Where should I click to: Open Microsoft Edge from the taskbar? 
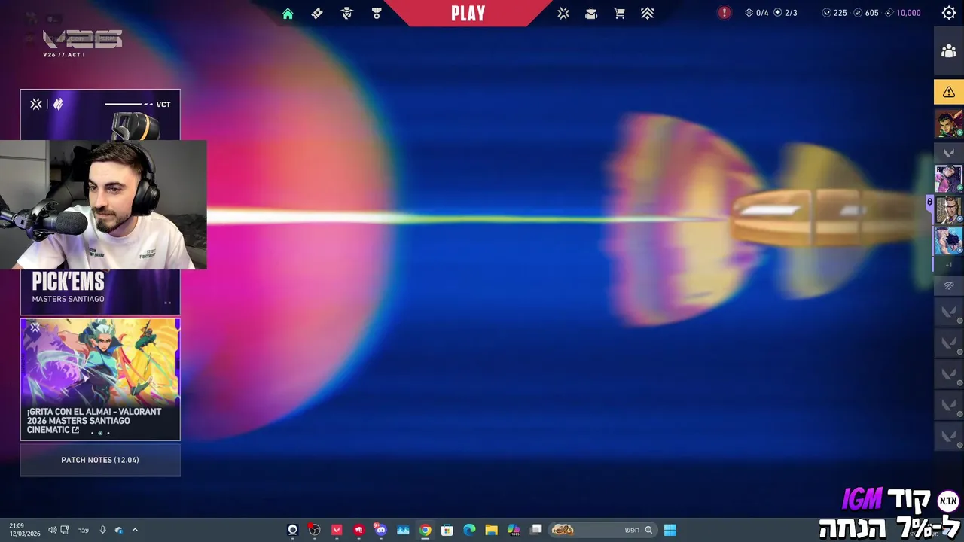[469, 530]
